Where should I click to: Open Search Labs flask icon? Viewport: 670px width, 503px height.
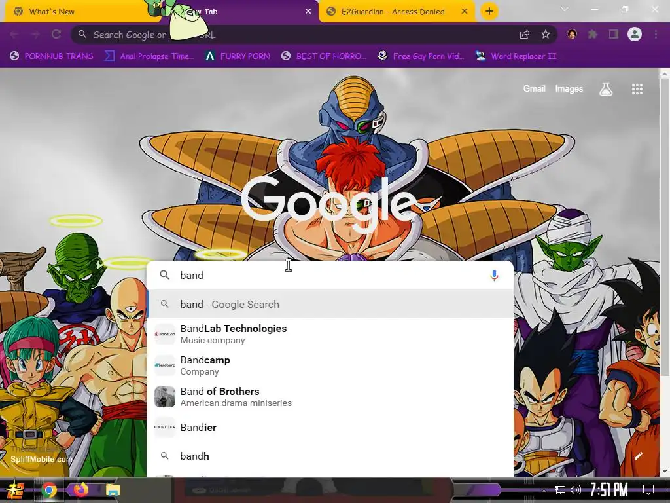click(606, 89)
